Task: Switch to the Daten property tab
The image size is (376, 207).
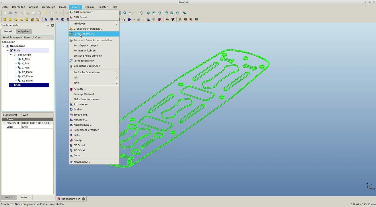Action: 25,198
